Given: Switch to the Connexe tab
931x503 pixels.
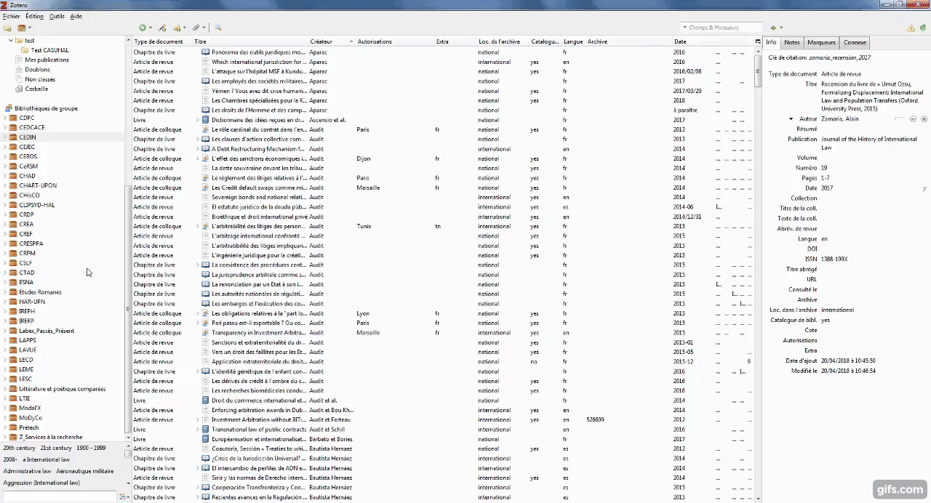Looking at the screenshot, I should pyautogui.click(x=855, y=42).
